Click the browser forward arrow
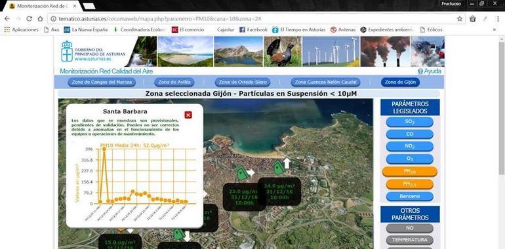 (18, 19)
